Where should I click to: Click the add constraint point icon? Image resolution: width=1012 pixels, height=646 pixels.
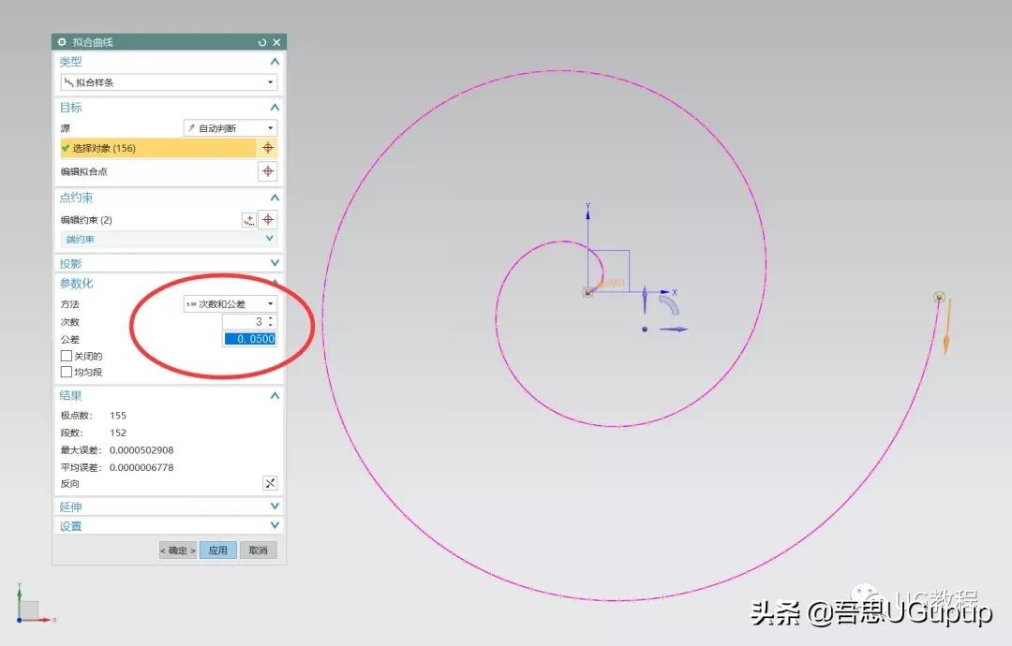tap(248, 219)
